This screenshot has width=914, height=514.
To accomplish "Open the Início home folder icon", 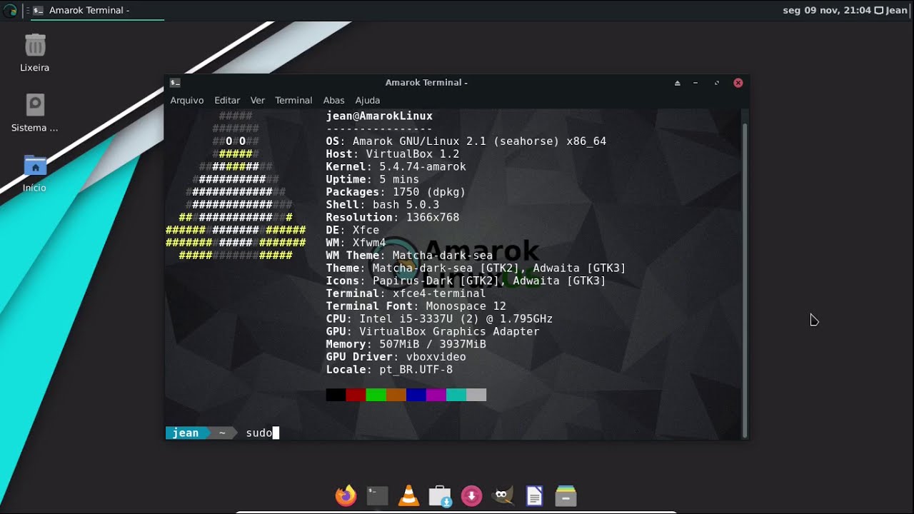I will coord(35,173).
